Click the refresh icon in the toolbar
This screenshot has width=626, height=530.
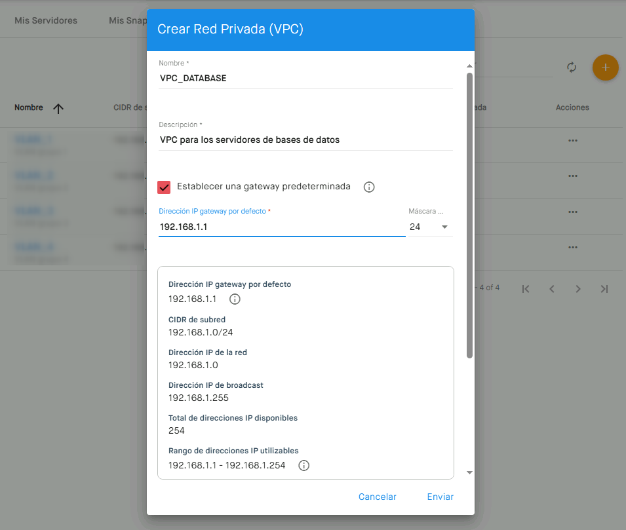[572, 67]
